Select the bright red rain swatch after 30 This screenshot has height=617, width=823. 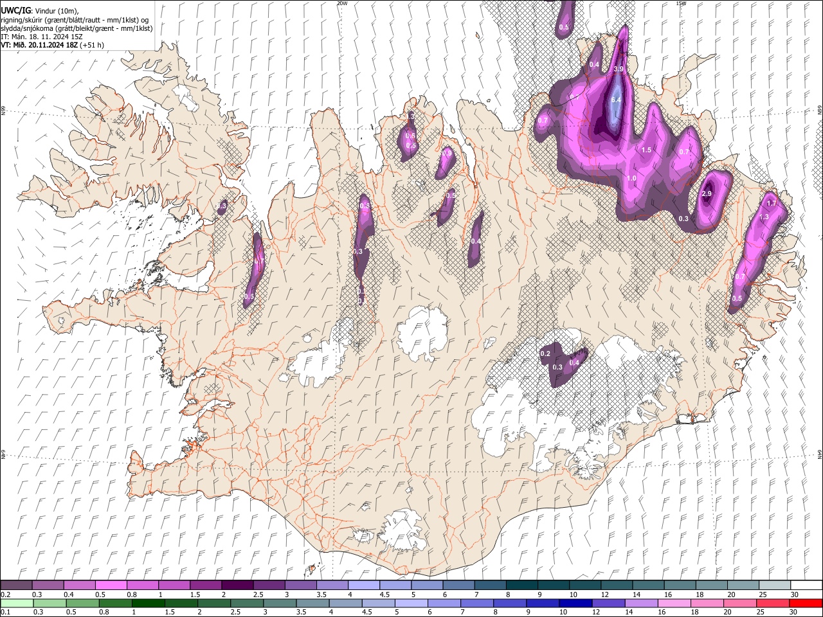coord(804,603)
